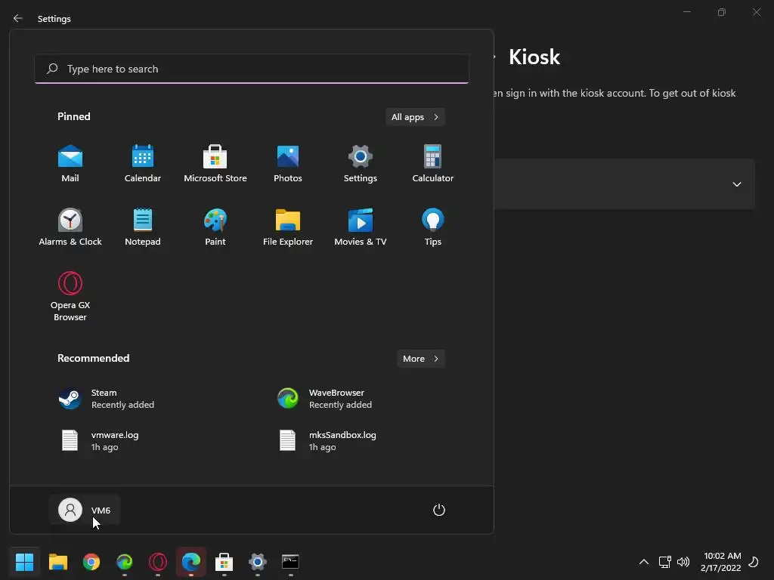This screenshot has width=774, height=580.
Task: Launch Notepad from pinned apps
Action: coord(143,227)
